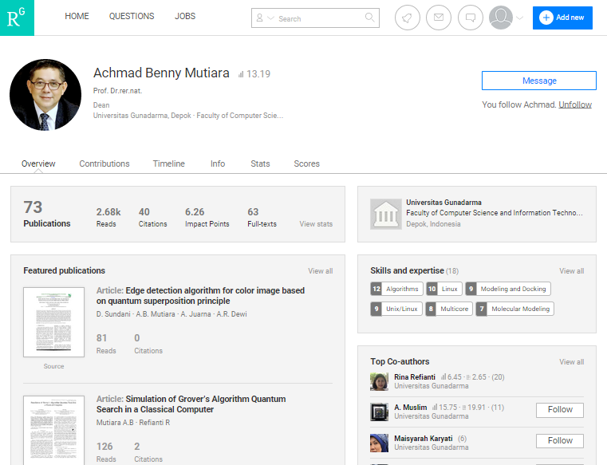Image resolution: width=607 pixels, height=465 pixels.
Task: Open Rina Refianti's profile name
Action: (415, 377)
